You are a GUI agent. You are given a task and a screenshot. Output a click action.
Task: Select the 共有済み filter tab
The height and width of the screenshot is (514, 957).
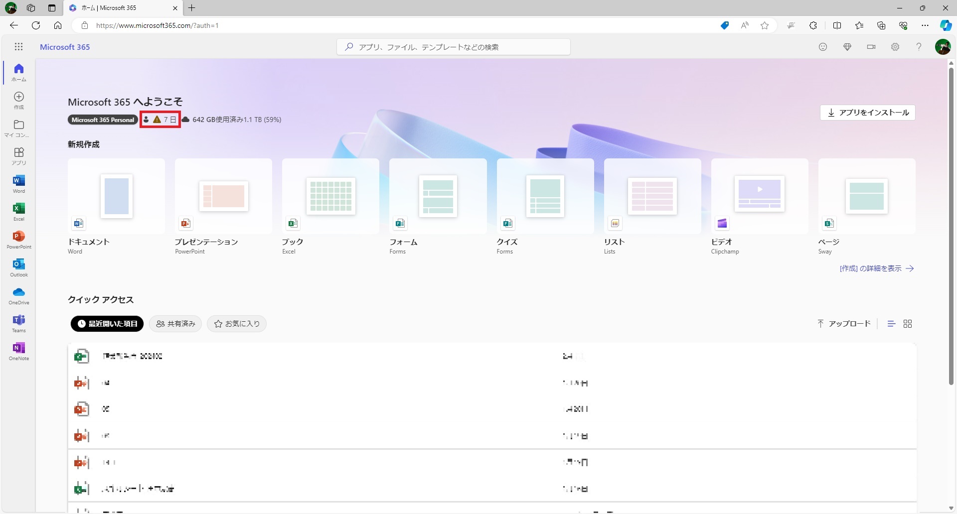pos(175,324)
